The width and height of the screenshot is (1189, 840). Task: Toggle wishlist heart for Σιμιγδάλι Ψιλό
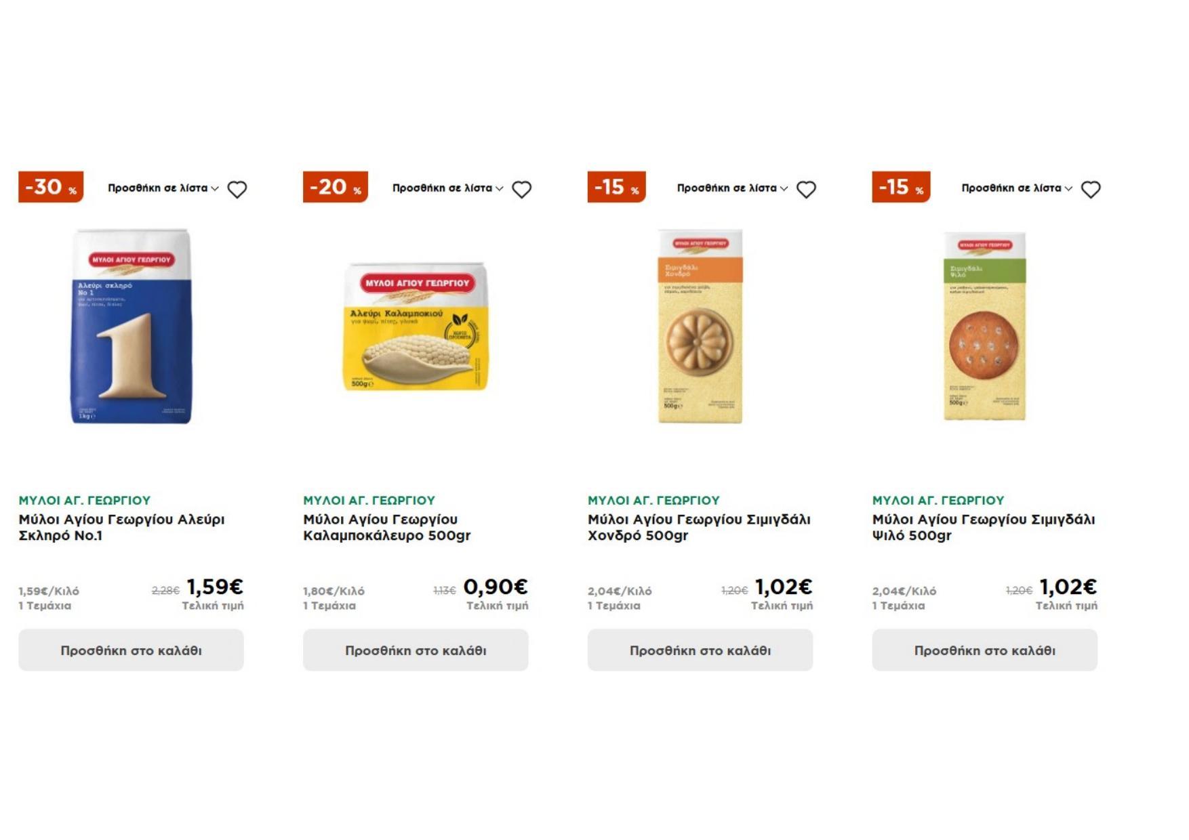pos(1091,190)
